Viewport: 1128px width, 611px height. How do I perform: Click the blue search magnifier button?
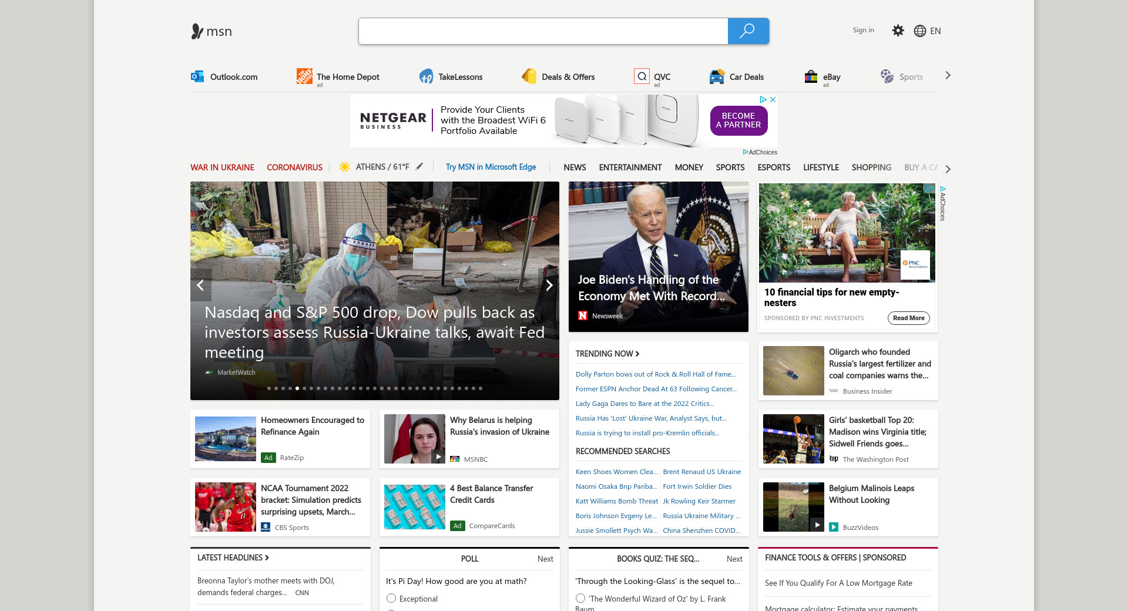(747, 31)
